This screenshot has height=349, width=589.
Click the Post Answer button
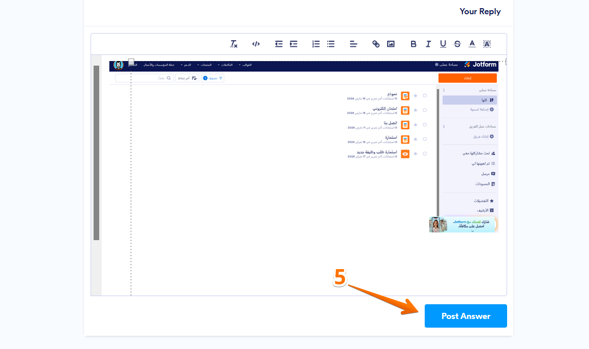[465, 316]
